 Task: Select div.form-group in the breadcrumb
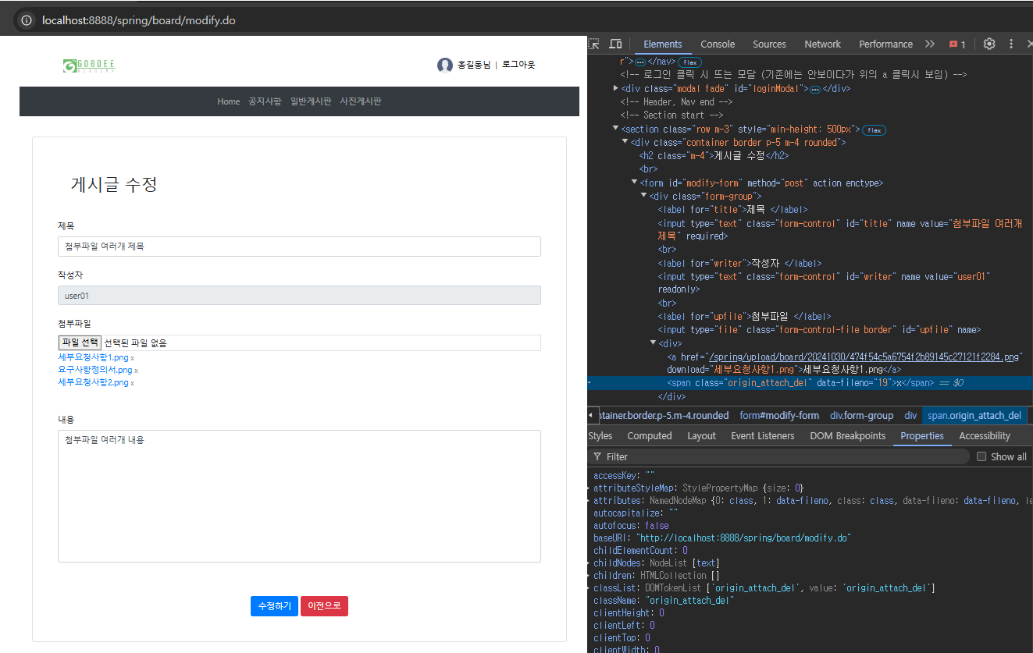[x=861, y=415]
